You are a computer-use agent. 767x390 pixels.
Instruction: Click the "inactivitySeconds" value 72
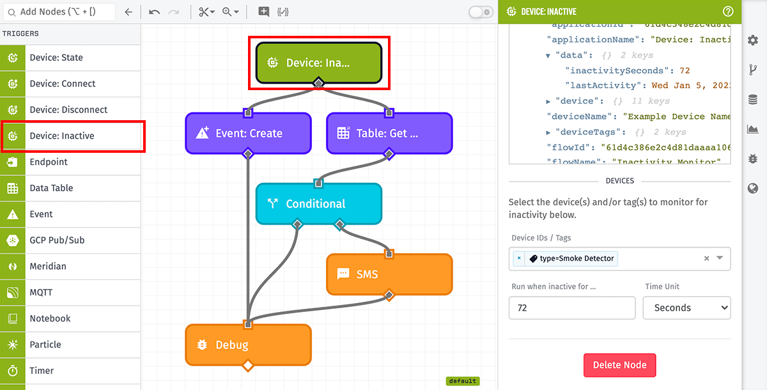pyautogui.click(x=685, y=70)
